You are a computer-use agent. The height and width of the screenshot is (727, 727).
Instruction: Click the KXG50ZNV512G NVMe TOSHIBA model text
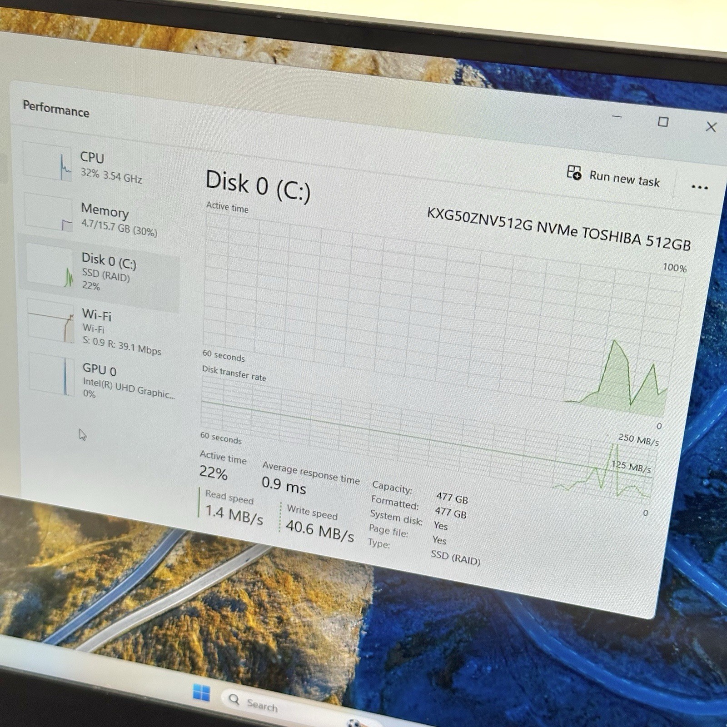pos(558,229)
